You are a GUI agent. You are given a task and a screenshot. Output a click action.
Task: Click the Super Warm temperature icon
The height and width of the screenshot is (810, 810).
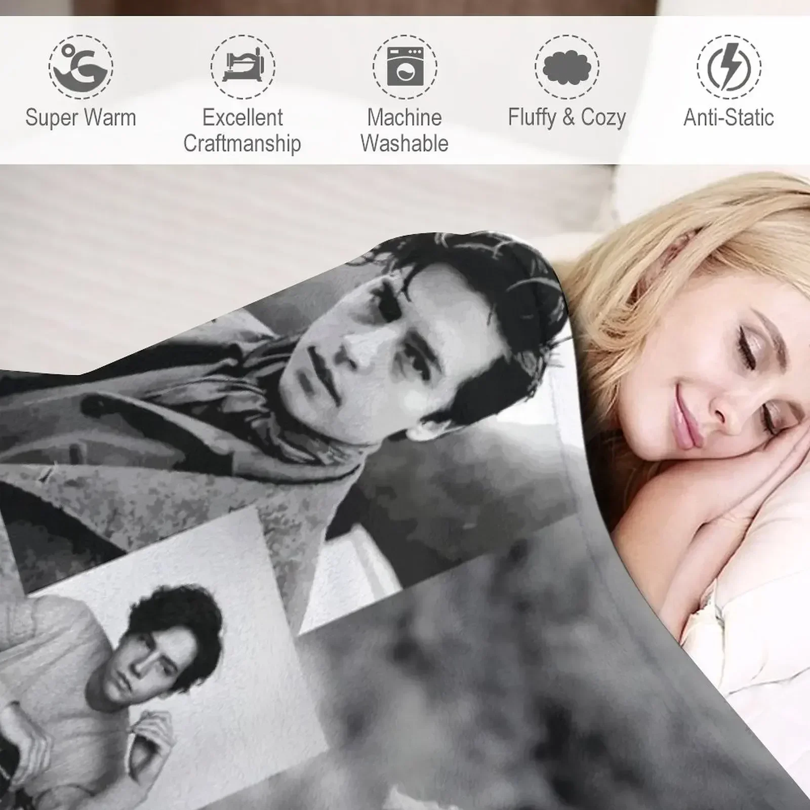tap(81, 67)
